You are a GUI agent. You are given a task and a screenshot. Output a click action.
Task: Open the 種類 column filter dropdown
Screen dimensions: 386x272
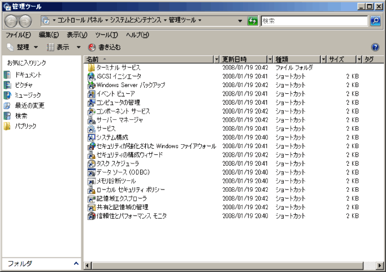click(324, 59)
